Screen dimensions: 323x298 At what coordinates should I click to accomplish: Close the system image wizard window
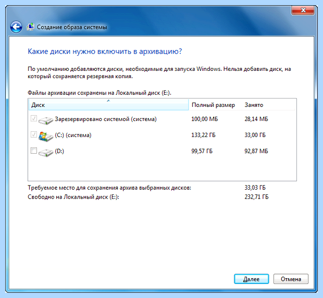[303, 10]
